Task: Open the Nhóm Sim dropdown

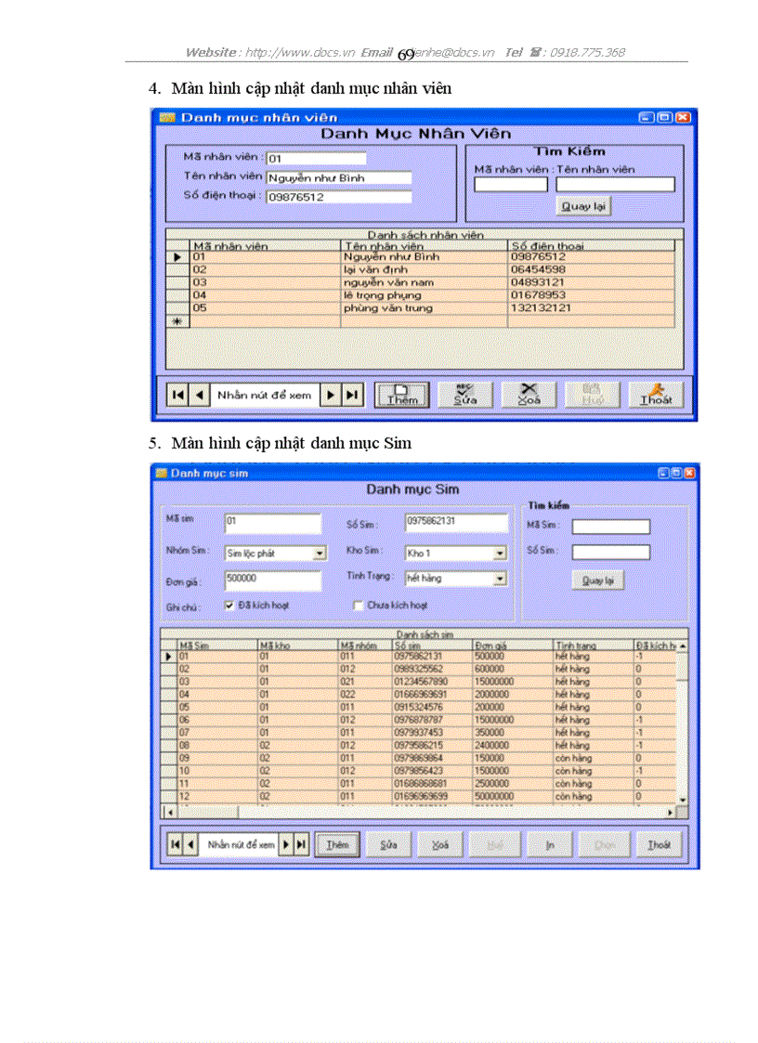Action: (x=320, y=553)
